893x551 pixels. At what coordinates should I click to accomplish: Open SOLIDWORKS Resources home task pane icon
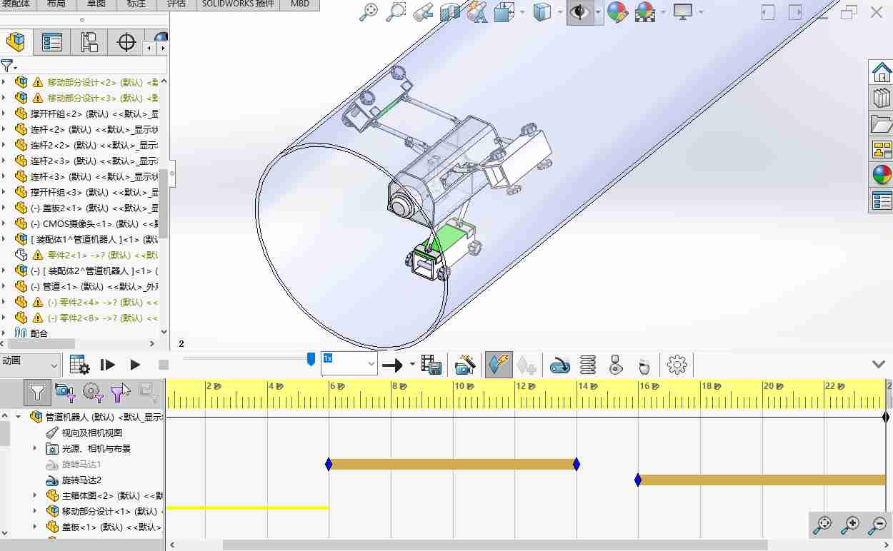tap(882, 72)
